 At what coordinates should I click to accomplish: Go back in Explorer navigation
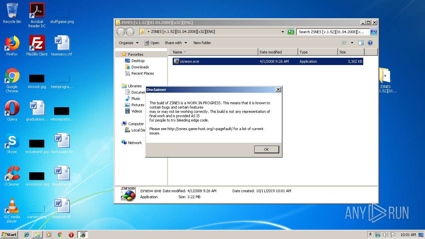click(121, 32)
